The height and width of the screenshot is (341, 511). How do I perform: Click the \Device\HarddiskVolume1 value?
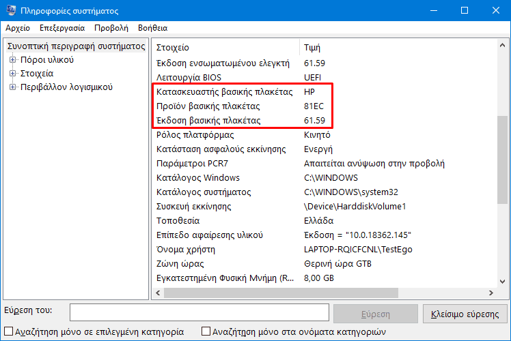pos(355,206)
